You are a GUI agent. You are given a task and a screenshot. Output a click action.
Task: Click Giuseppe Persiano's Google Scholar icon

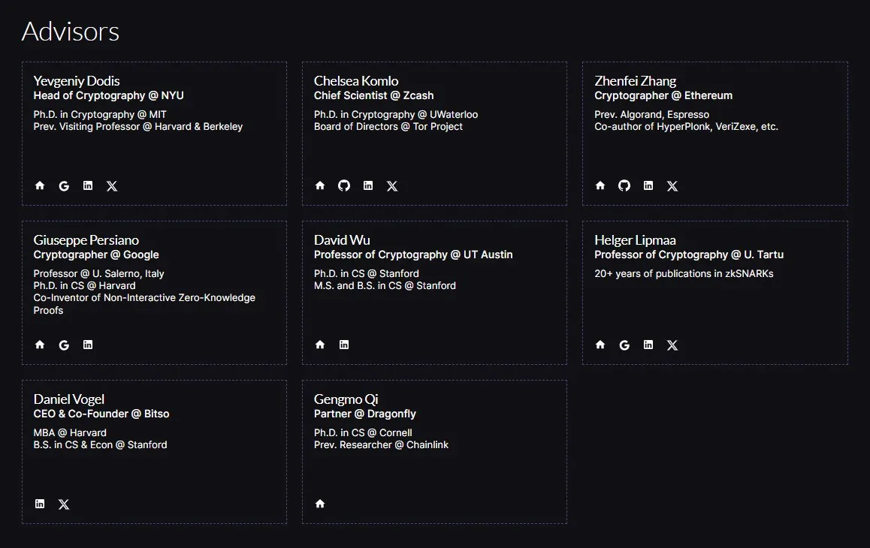[x=64, y=345]
